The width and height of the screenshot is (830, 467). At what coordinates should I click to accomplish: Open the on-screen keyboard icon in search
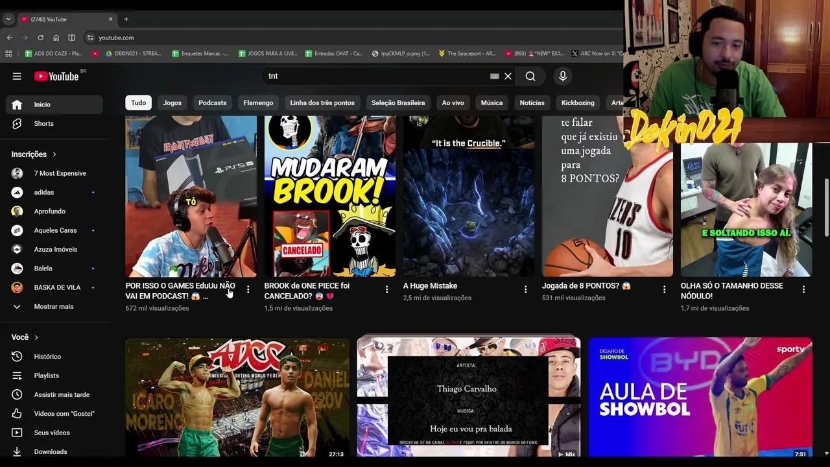pos(495,77)
